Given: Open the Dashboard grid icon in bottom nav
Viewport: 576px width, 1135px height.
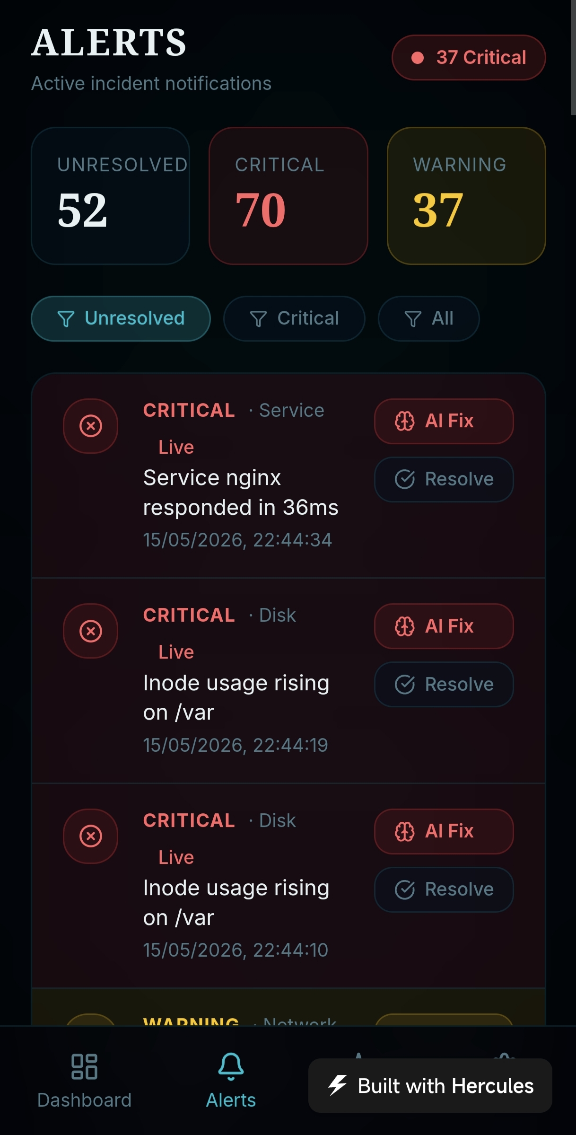Looking at the screenshot, I should [84, 1066].
